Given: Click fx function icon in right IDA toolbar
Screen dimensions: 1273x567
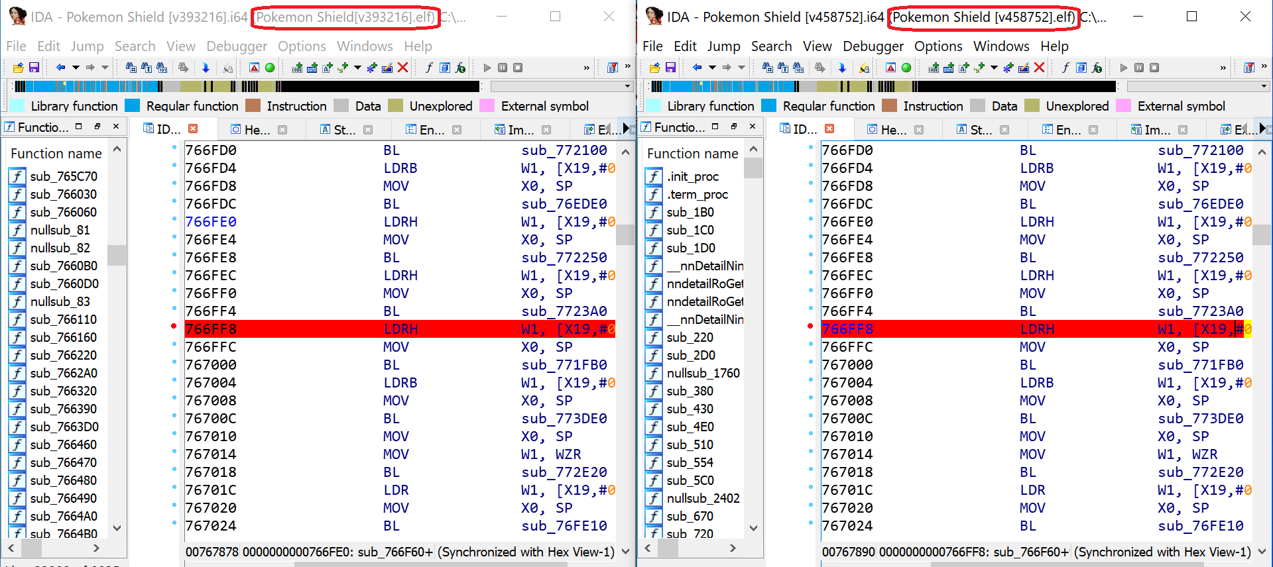Looking at the screenshot, I should pyautogui.click(x=1097, y=68).
